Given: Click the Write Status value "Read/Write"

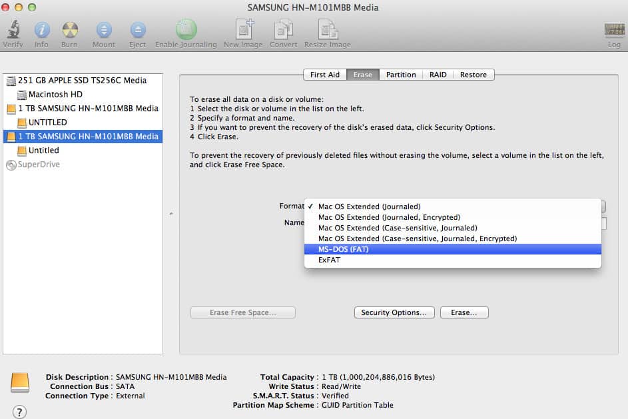Looking at the screenshot, I should (341, 386).
